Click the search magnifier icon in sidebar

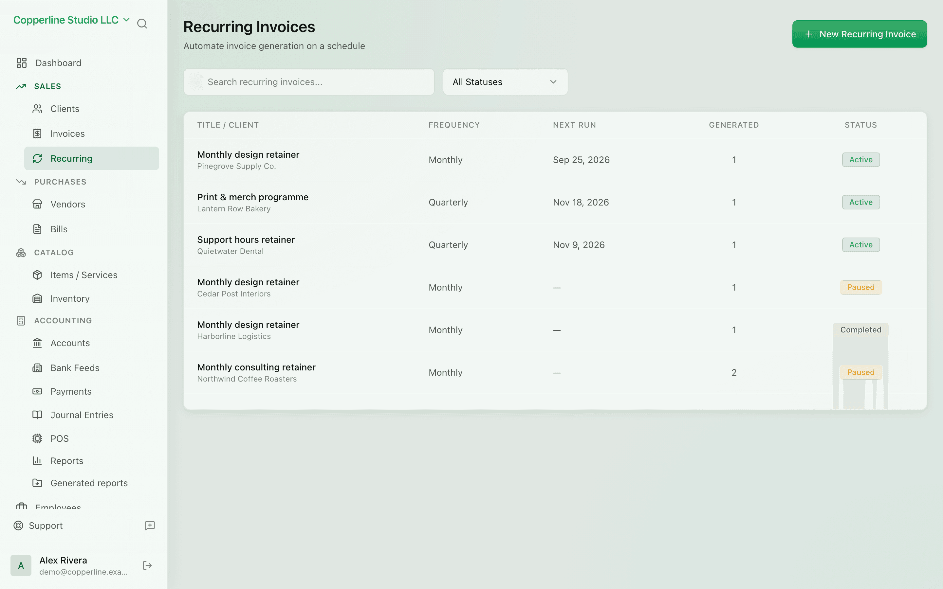click(x=142, y=24)
